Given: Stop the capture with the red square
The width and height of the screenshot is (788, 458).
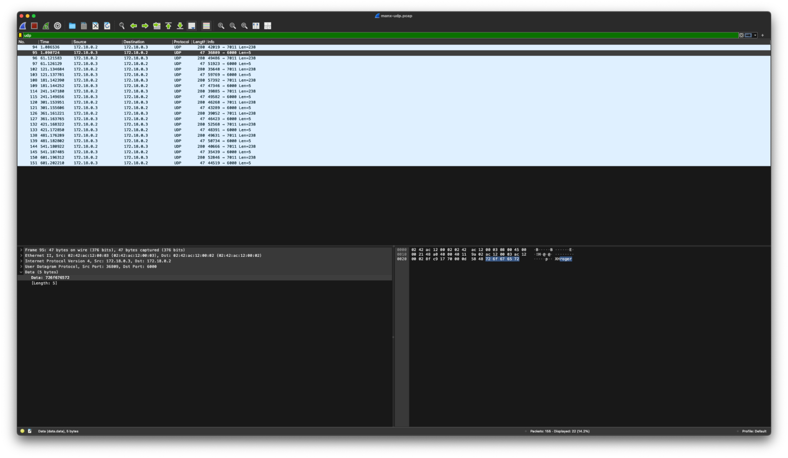Looking at the screenshot, I should pyautogui.click(x=34, y=26).
